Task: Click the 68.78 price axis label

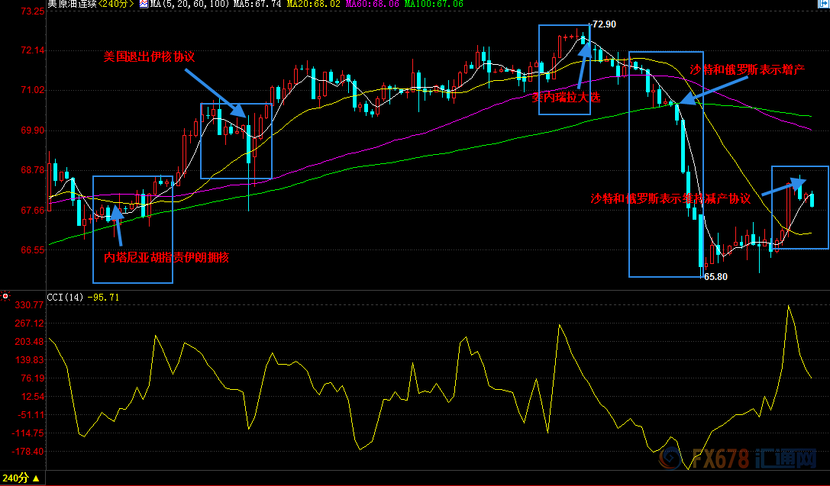Action: tap(32, 170)
